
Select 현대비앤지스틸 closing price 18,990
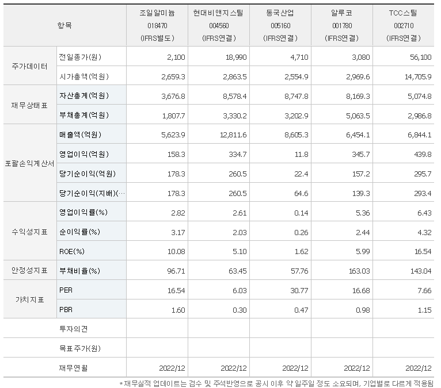click(236, 57)
